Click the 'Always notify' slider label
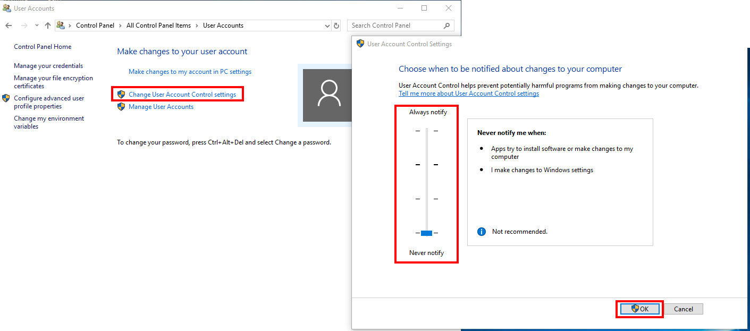Image resolution: width=750 pixels, height=331 pixels. coord(428,112)
